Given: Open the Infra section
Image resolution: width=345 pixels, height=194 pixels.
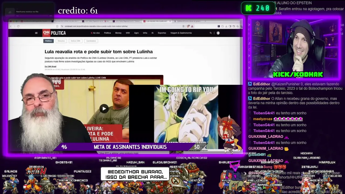Looking at the screenshot, I should click(x=145, y=33).
